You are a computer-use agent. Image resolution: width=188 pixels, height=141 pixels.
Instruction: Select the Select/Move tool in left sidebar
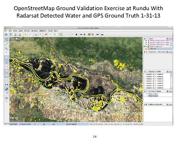pos(7,40)
